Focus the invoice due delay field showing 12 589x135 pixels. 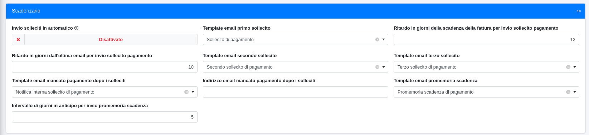click(486, 40)
